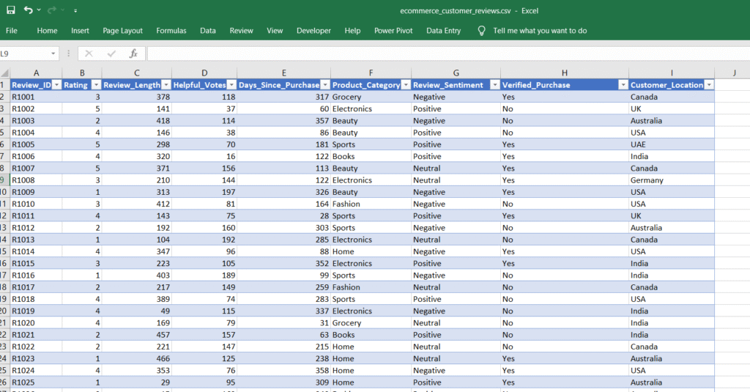
Task: Select column A header
Action: click(36, 73)
